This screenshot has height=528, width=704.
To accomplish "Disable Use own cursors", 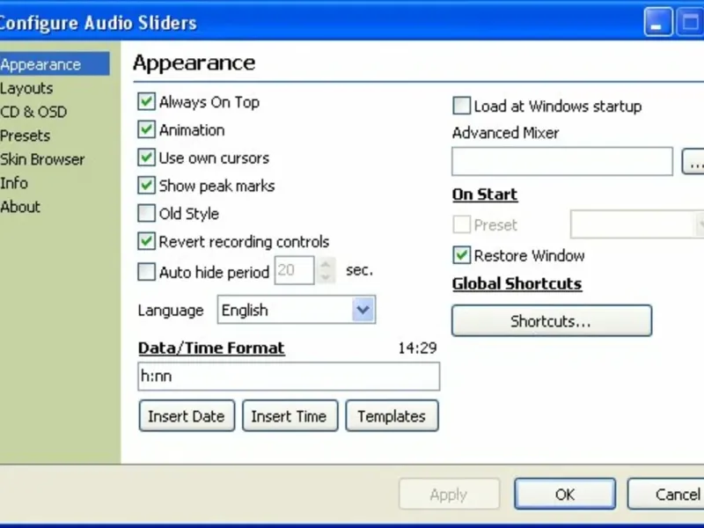I will pyautogui.click(x=146, y=158).
